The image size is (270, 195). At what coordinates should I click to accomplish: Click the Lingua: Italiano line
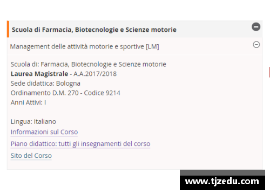pyautogui.click(x=33, y=122)
